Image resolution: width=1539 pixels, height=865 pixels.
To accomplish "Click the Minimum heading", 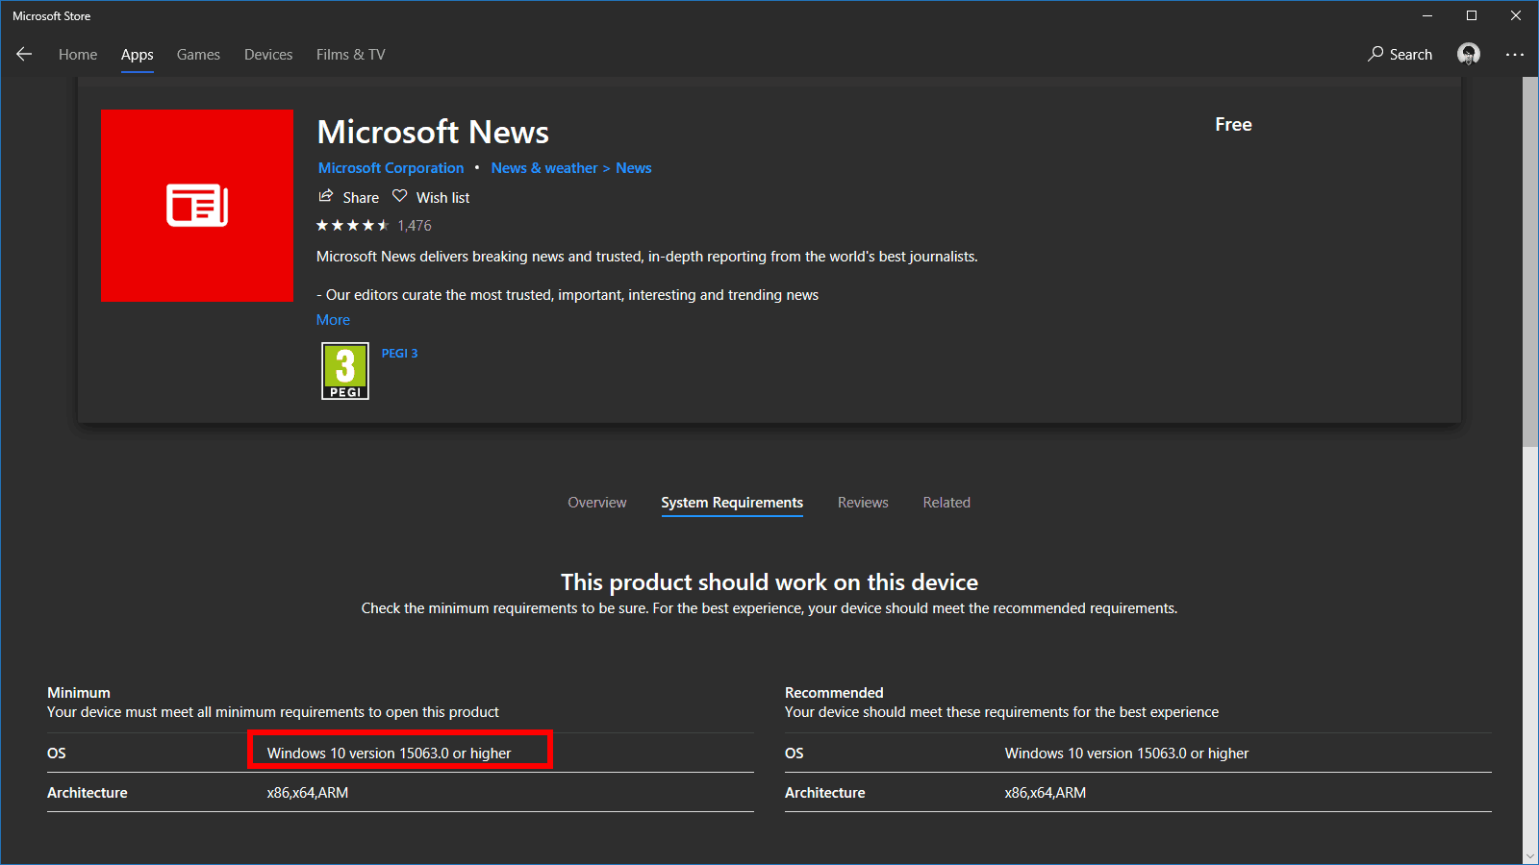I will 79,693.
